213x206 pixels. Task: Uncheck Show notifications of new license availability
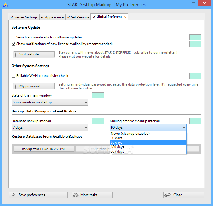click(13, 44)
